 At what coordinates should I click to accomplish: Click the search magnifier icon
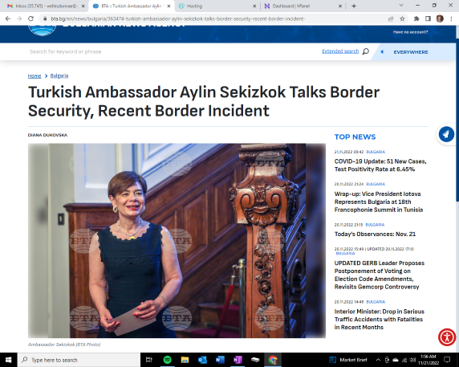366,51
